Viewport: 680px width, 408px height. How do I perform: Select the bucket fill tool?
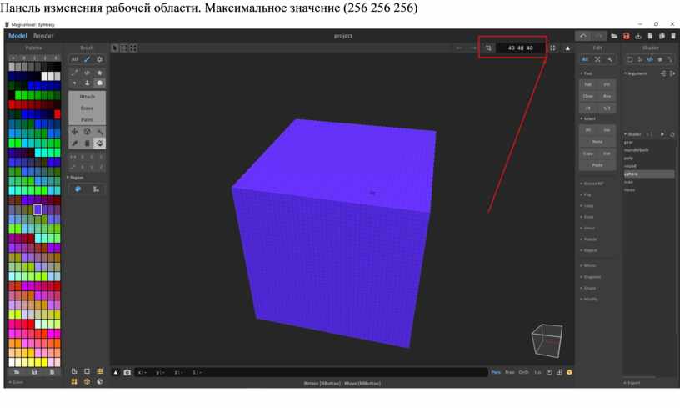[x=99, y=143]
